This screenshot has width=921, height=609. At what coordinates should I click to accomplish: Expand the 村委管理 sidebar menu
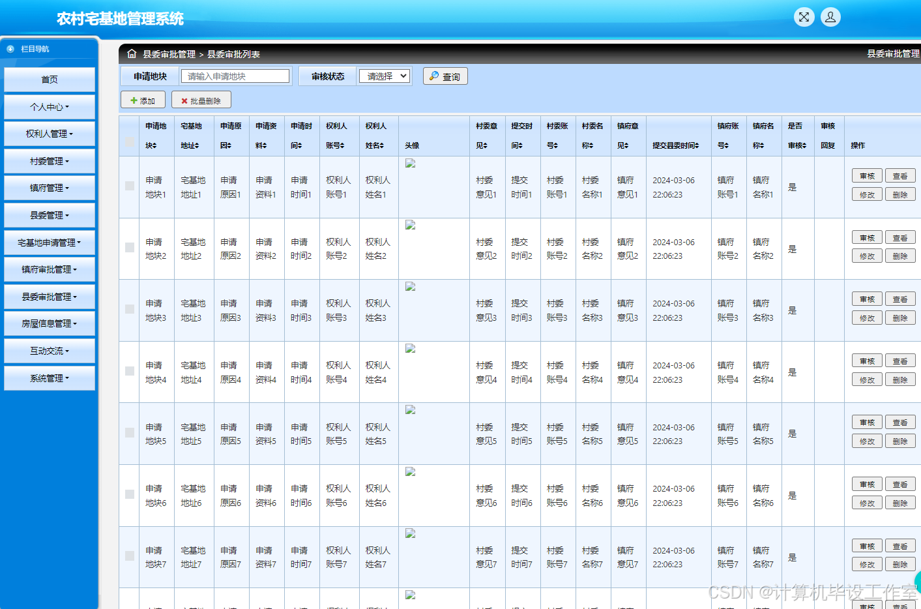[x=50, y=161]
